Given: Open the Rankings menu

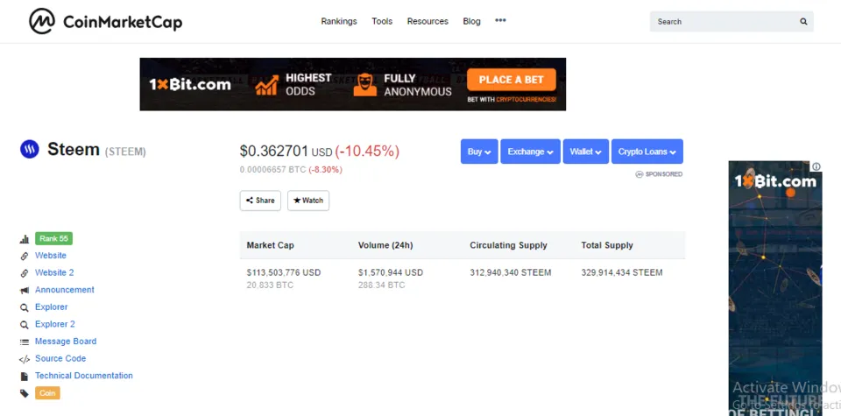Looking at the screenshot, I should point(339,21).
